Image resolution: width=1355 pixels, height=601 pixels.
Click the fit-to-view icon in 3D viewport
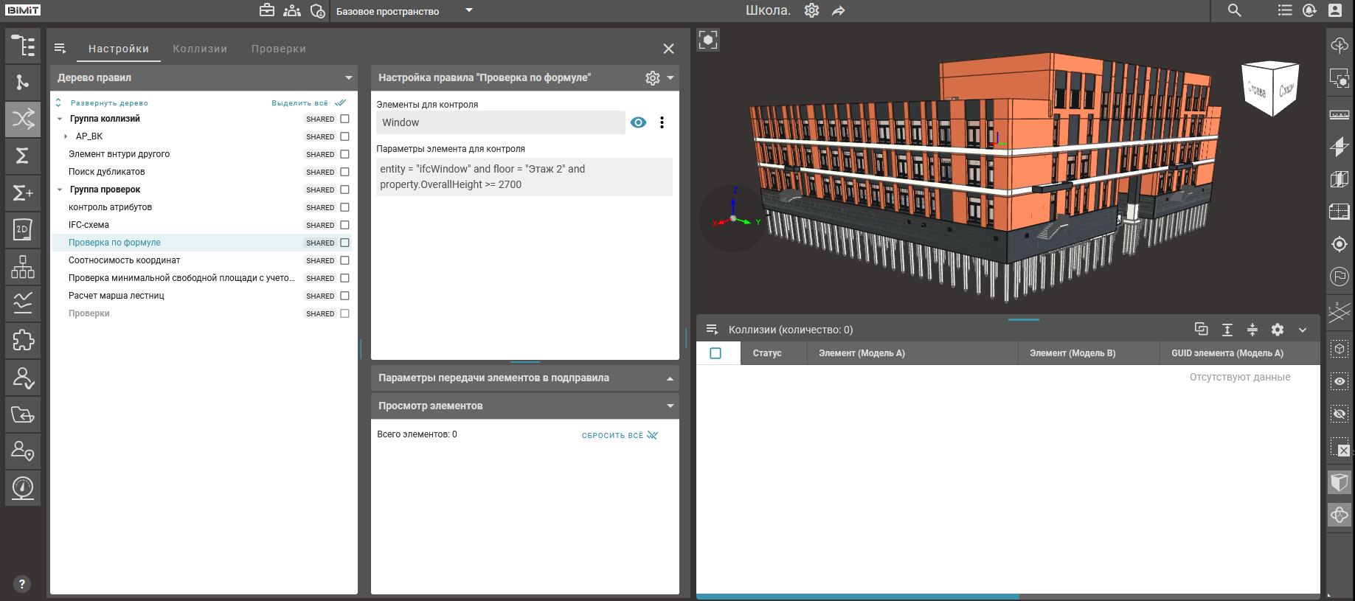tap(708, 40)
